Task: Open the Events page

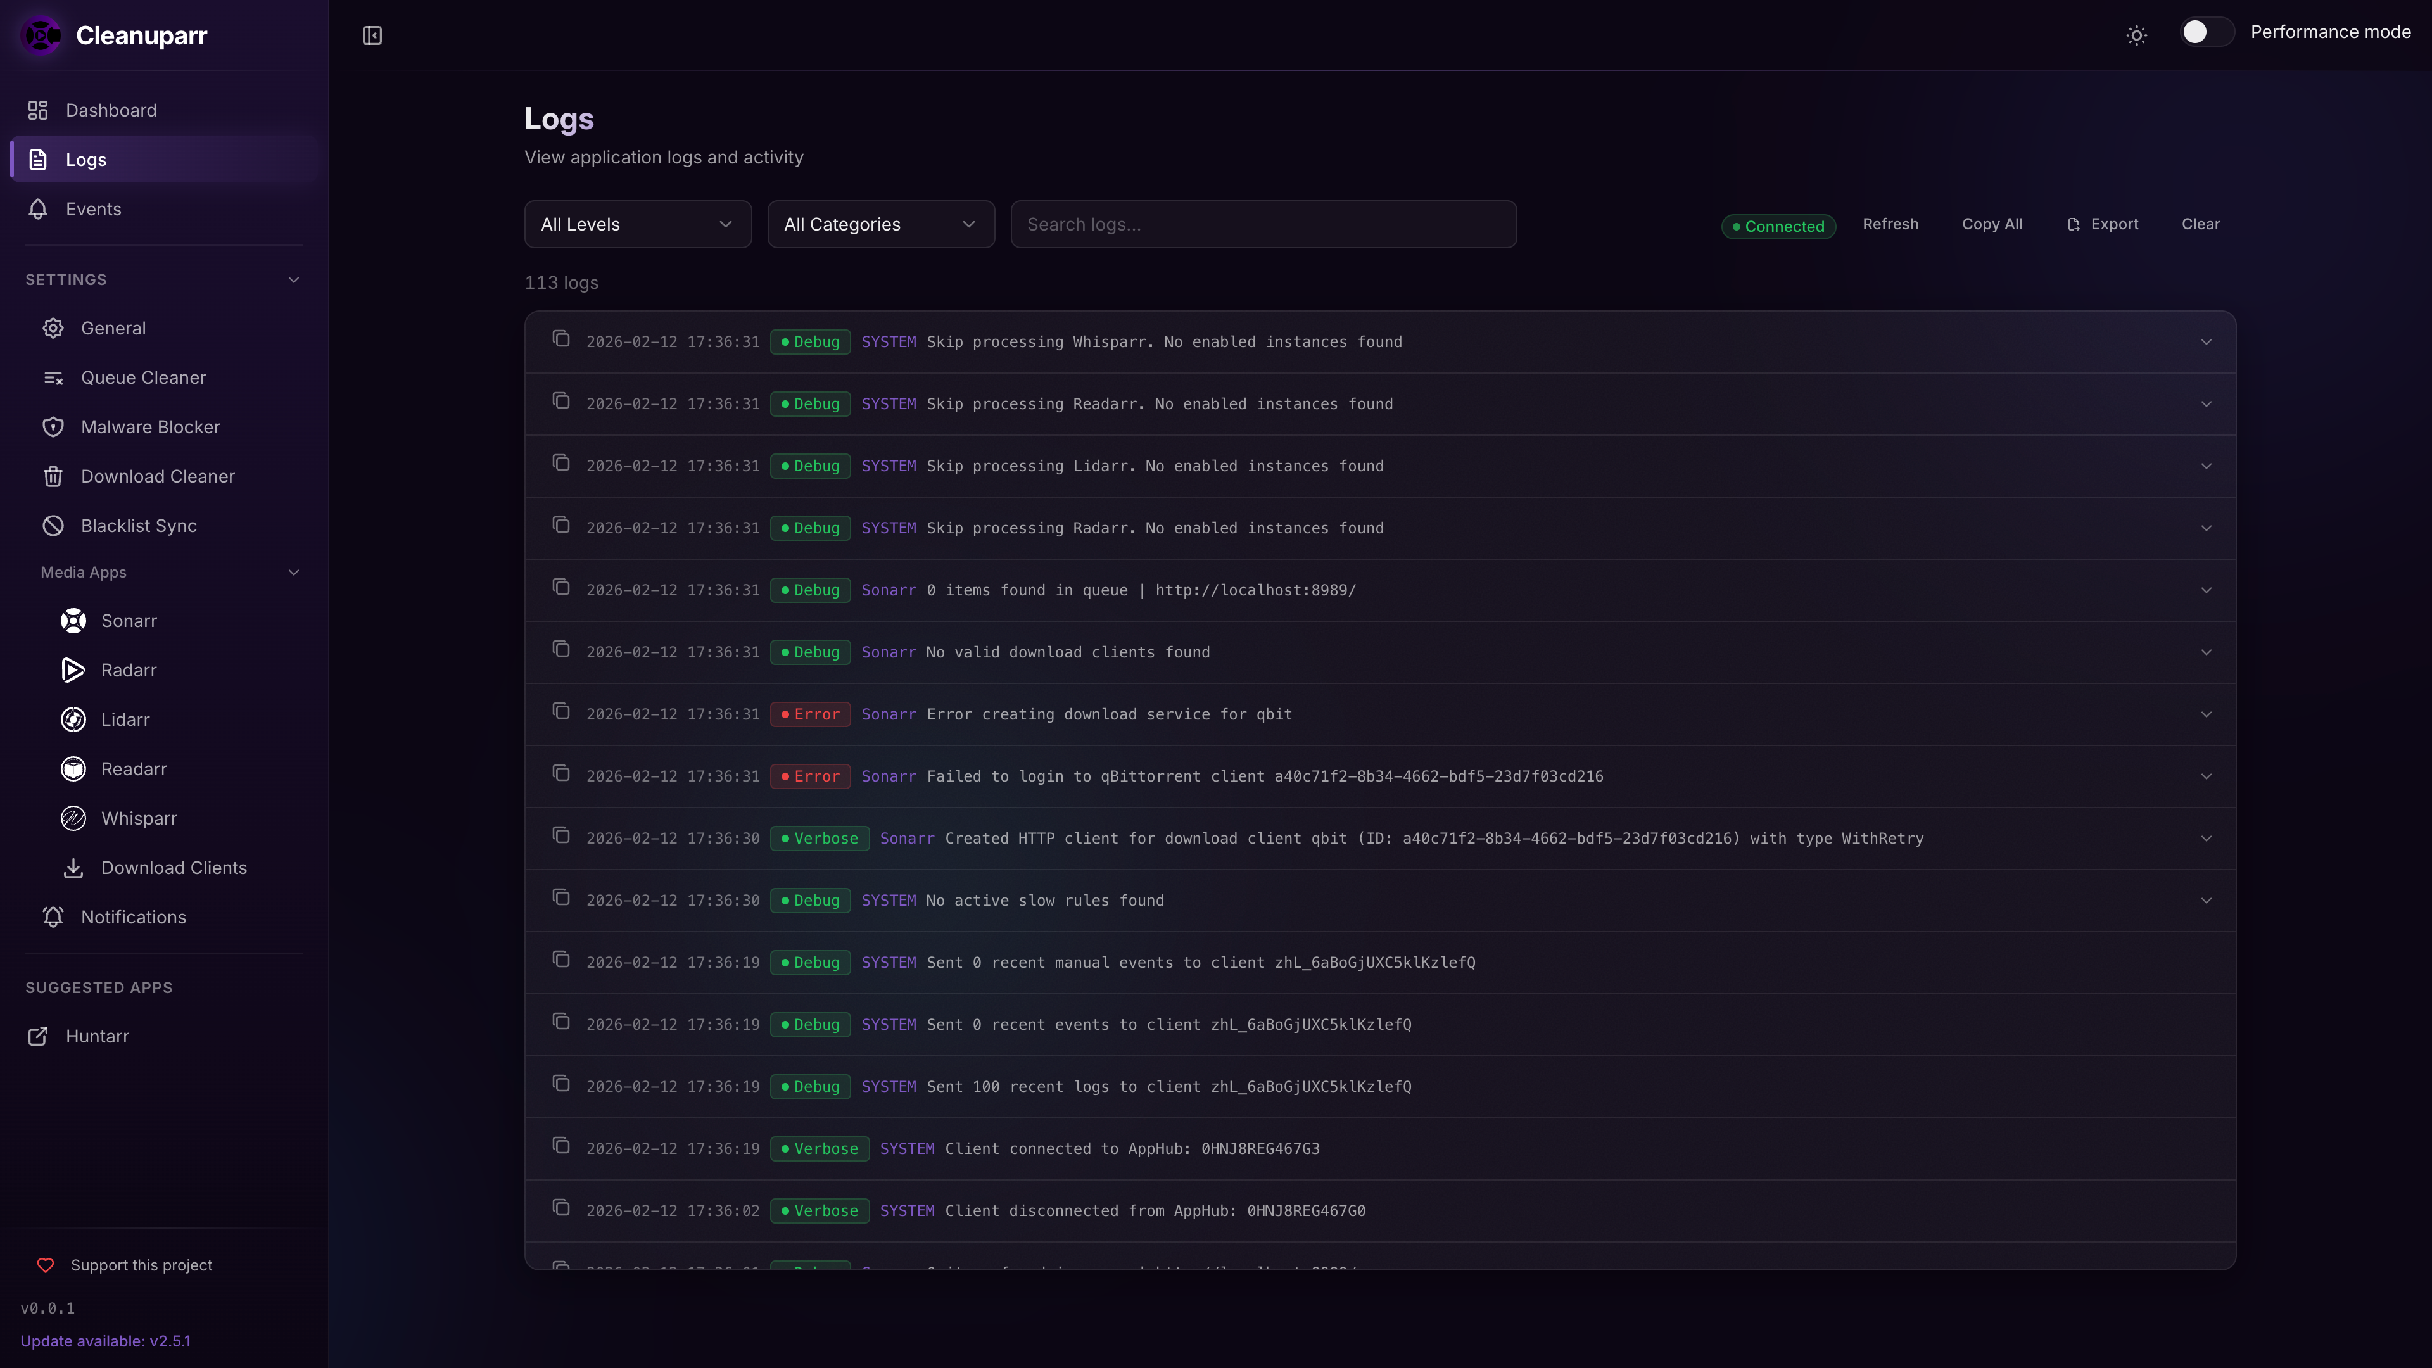Action: tap(164, 208)
